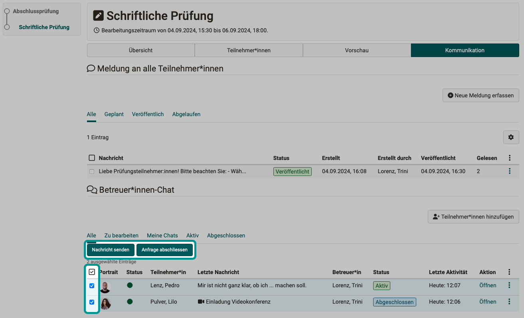Viewport: 524px width, 318px height.
Task: Click Neue Meldung erfassen button
Action: tap(480, 96)
